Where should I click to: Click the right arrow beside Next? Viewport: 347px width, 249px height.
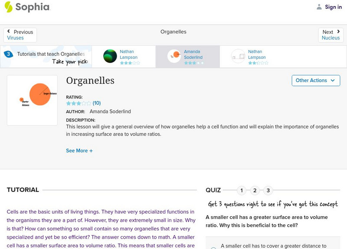click(x=338, y=32)
